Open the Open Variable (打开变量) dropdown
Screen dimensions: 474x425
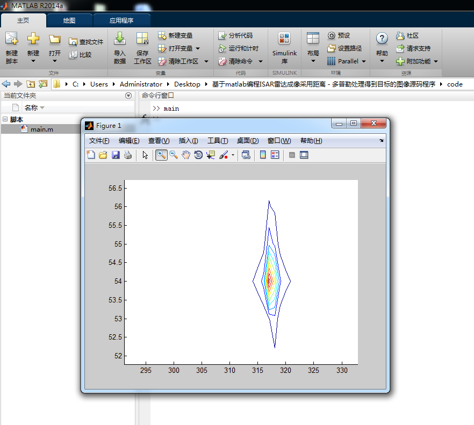[x=198, y=48]
